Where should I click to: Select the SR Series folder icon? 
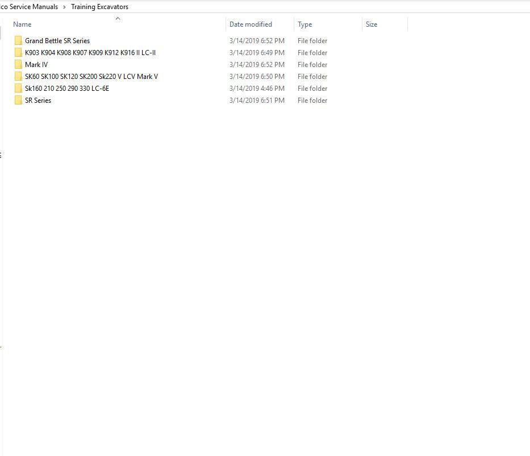click(x=19, y=101)
